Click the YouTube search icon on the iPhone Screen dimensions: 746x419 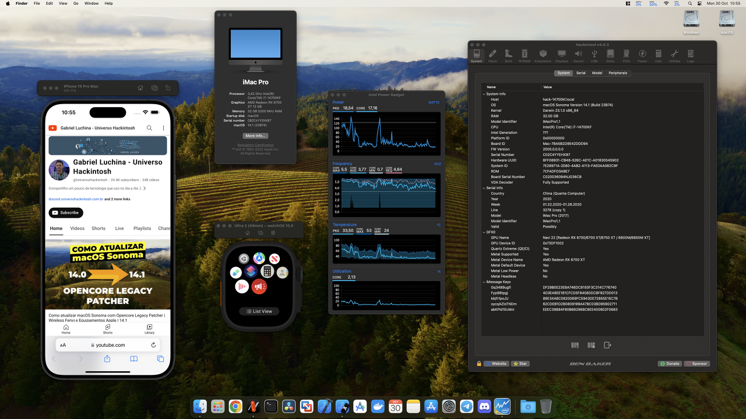click(150, 128)
